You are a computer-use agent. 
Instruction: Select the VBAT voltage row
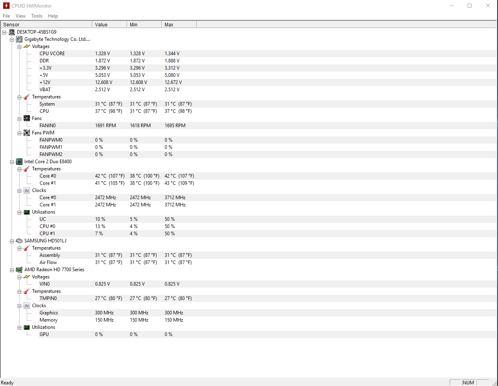(267, 90)
